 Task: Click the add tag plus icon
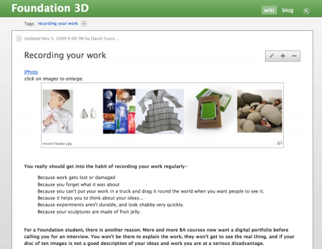(84, 23)
